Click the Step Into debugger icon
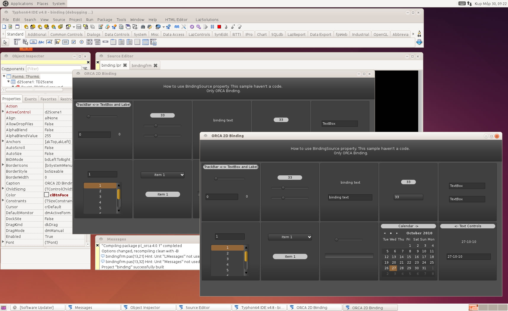 226,27
